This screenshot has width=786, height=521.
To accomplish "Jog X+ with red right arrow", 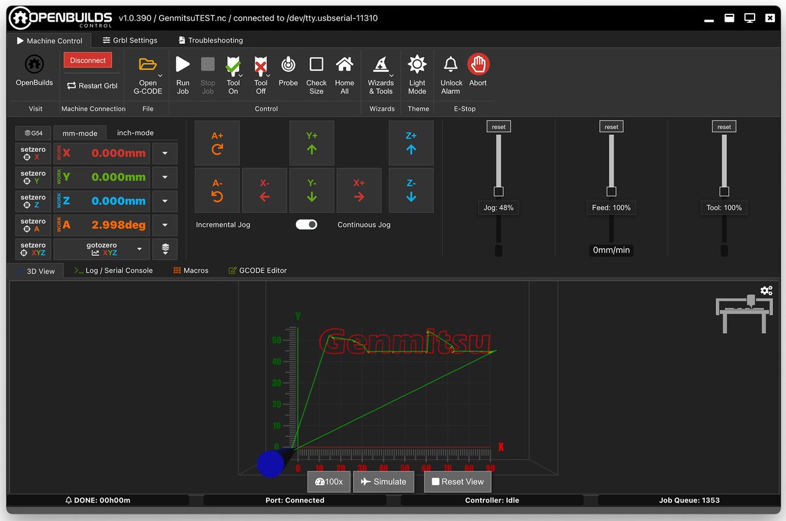I will tap(359, 190).
